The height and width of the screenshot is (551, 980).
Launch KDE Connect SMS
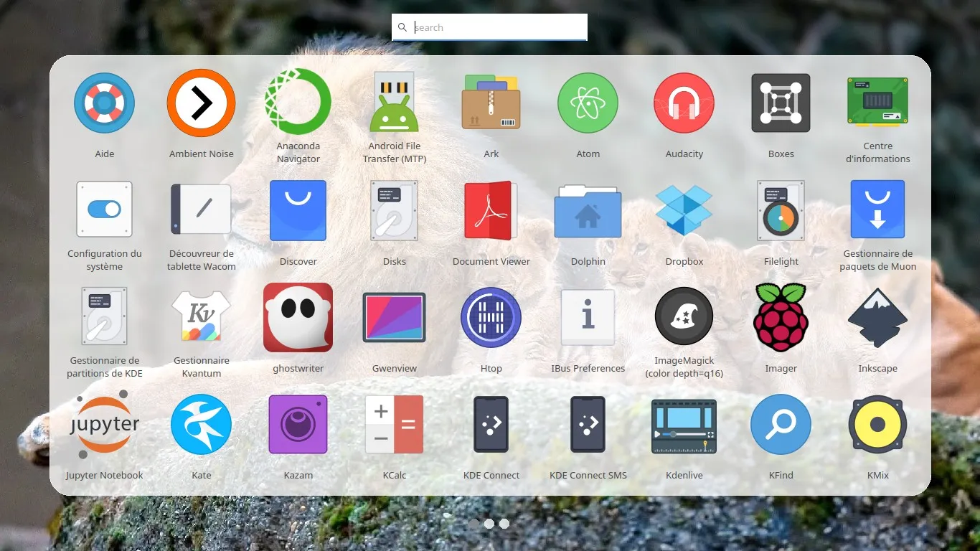(x=588, y=424)
